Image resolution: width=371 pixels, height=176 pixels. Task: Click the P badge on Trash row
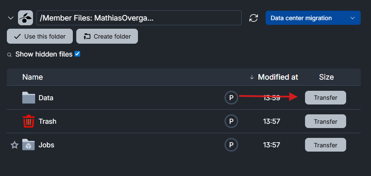click(231, 121)
